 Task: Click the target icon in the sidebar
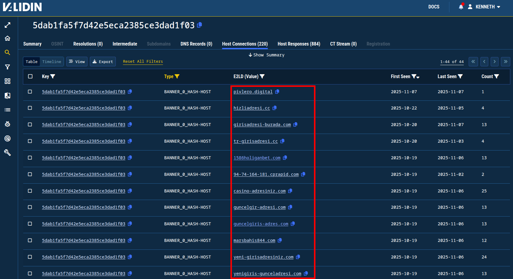pyautogui.click(x=8, y=138)
